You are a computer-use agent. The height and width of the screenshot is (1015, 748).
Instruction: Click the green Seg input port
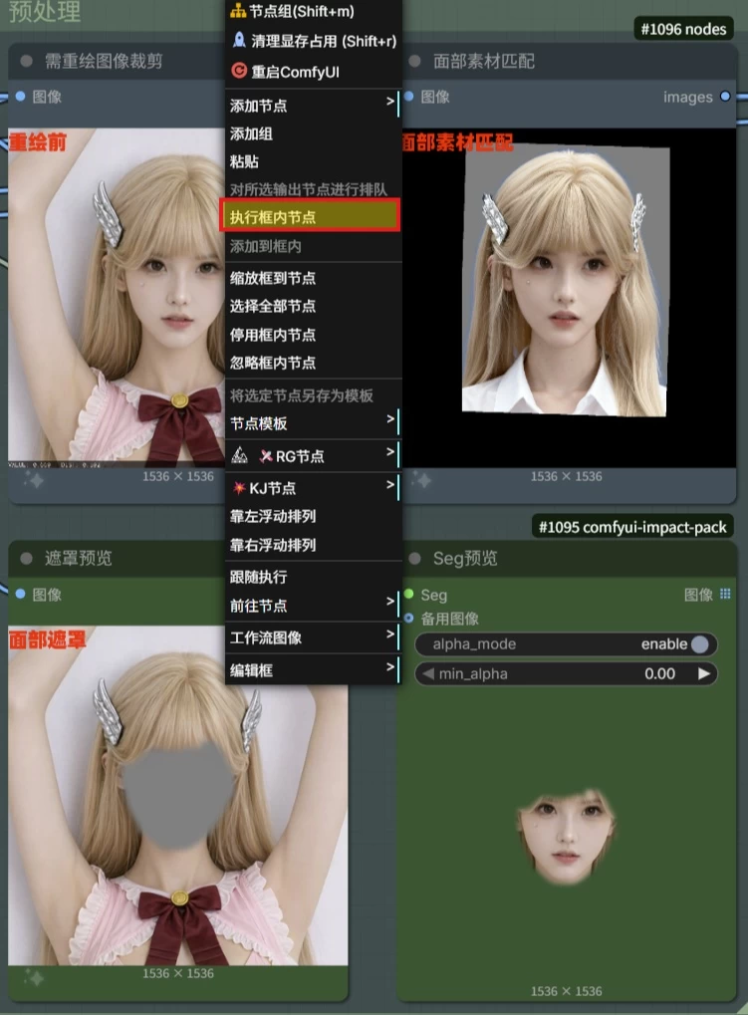tap(409, 594)
